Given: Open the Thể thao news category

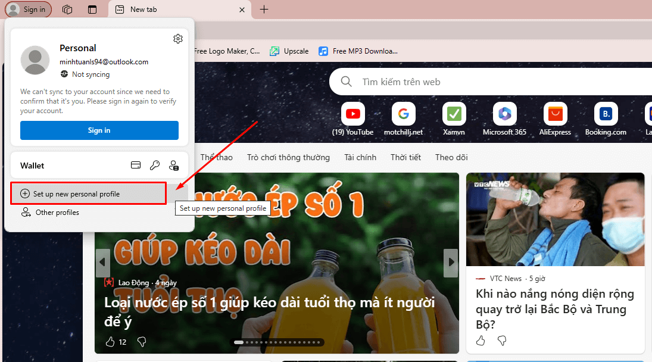Looking at the screenshot, I should pyautogui.click(x=216, y=158).
